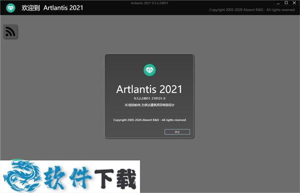Screen dimensions: 300x193
Task: Close the Artlantis 2021 window
Action: 294,3
